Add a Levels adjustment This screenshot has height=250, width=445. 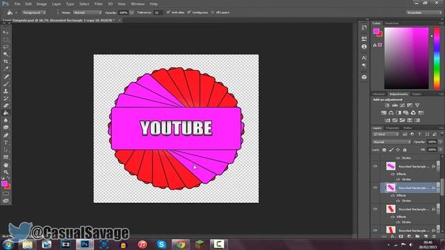(x=395, y=106)
